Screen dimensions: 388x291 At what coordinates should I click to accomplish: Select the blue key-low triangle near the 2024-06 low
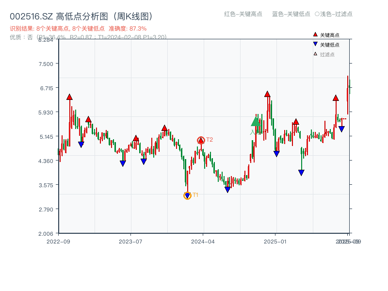coord(227,189)
